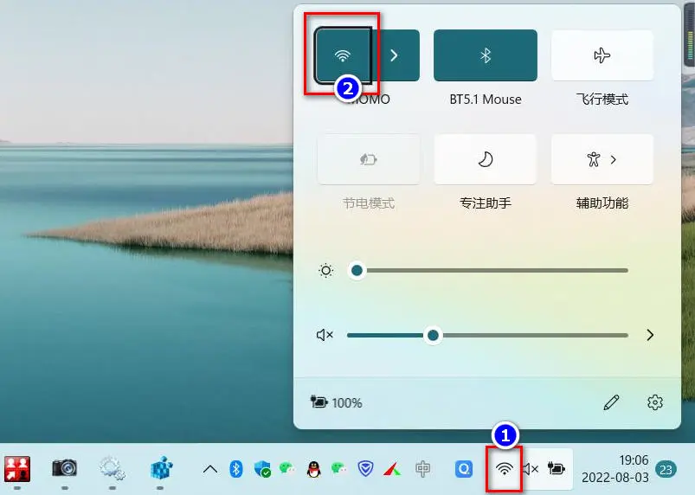Viewport: 695px width, 495px height.
Task: Click the battery 100% indicator
Action: tap(337, 402)
